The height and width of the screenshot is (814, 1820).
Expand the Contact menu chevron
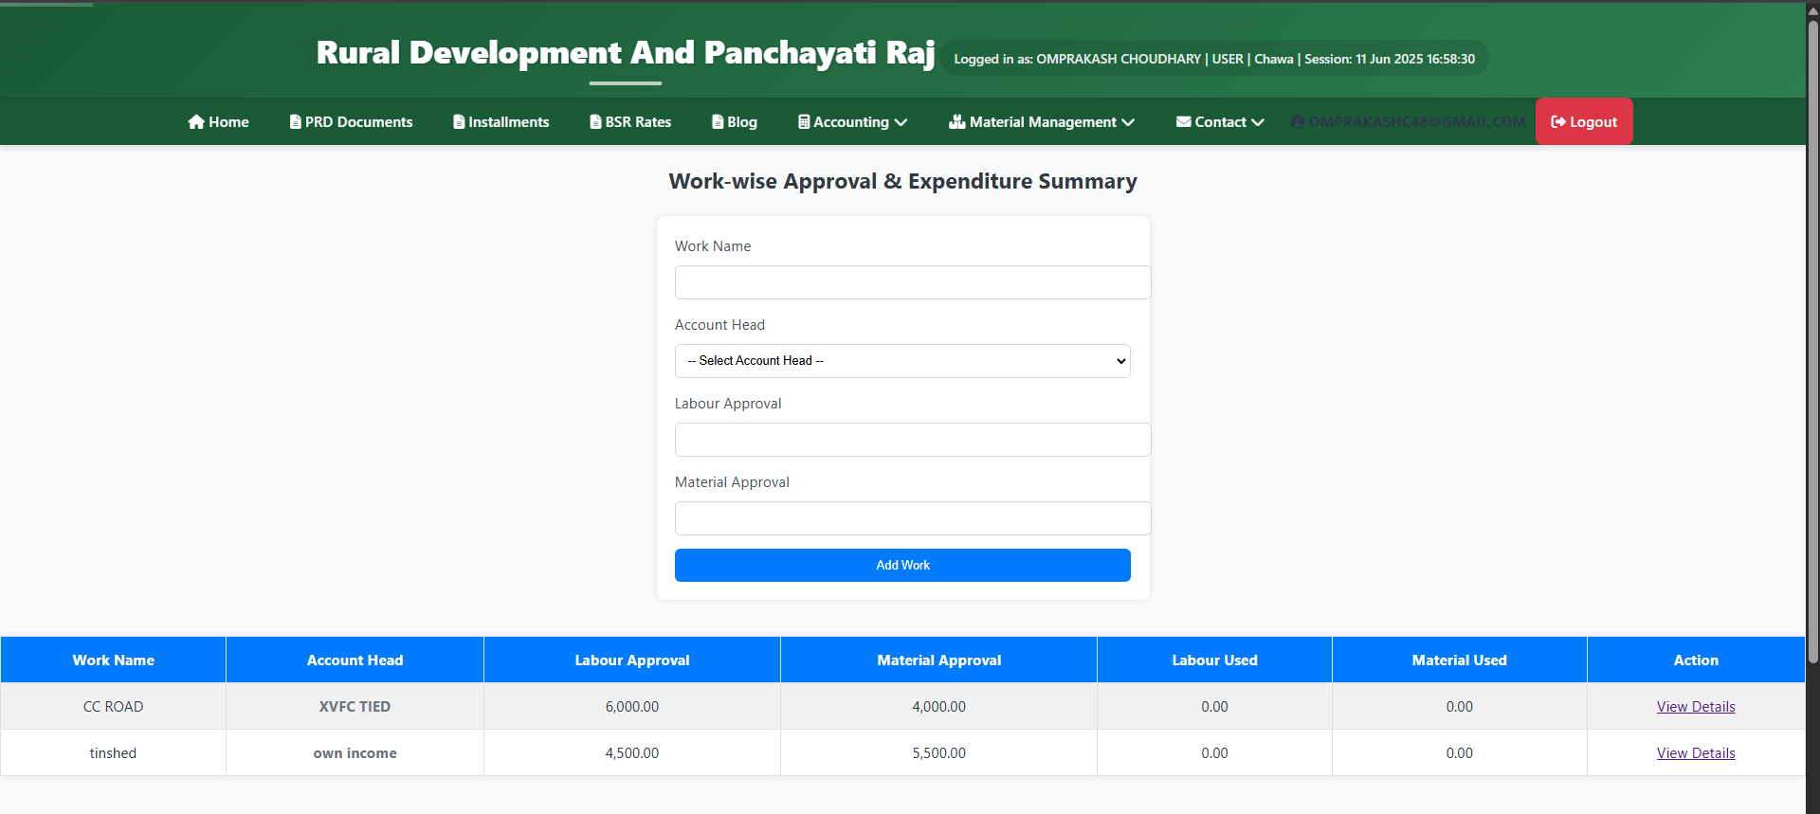[x=1258, y=122]
